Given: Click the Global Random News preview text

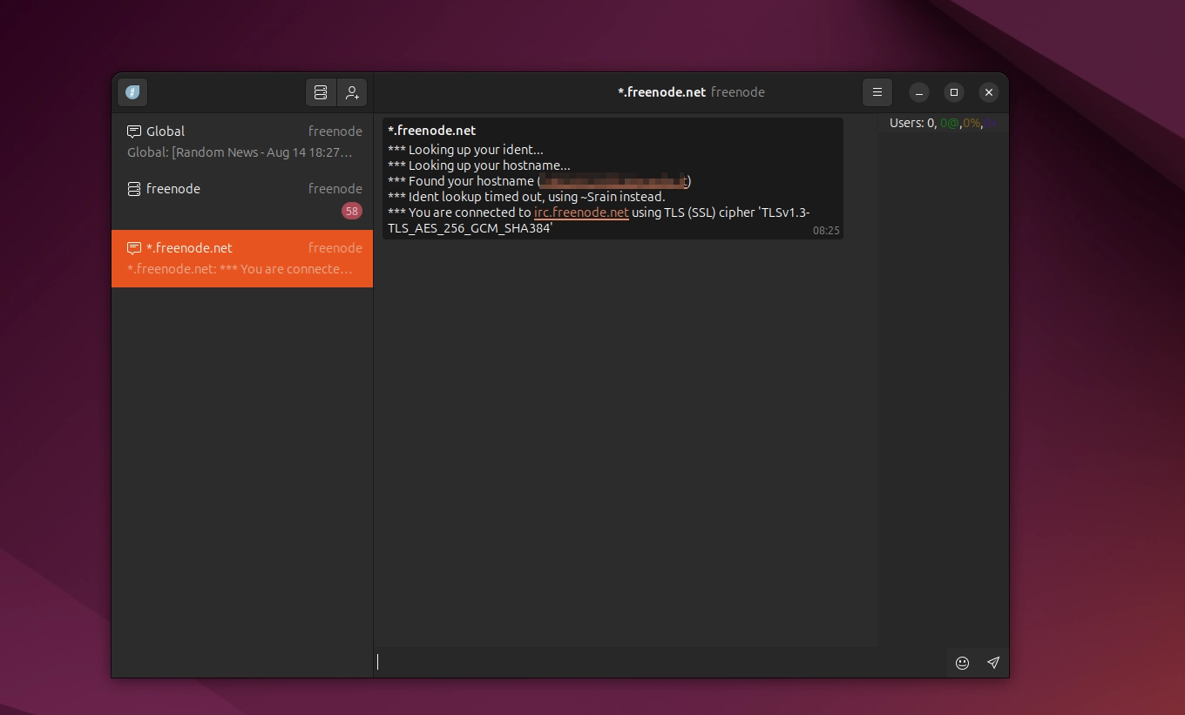Looking at the screenshot, I should [x=240, y=152].
